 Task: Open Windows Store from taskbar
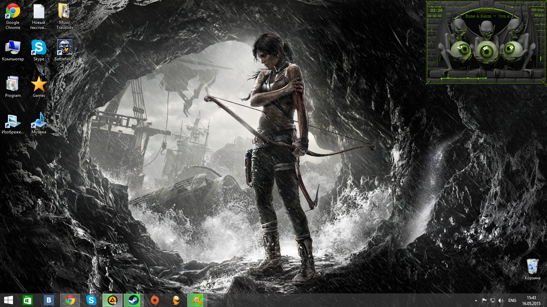coord(28,300)
